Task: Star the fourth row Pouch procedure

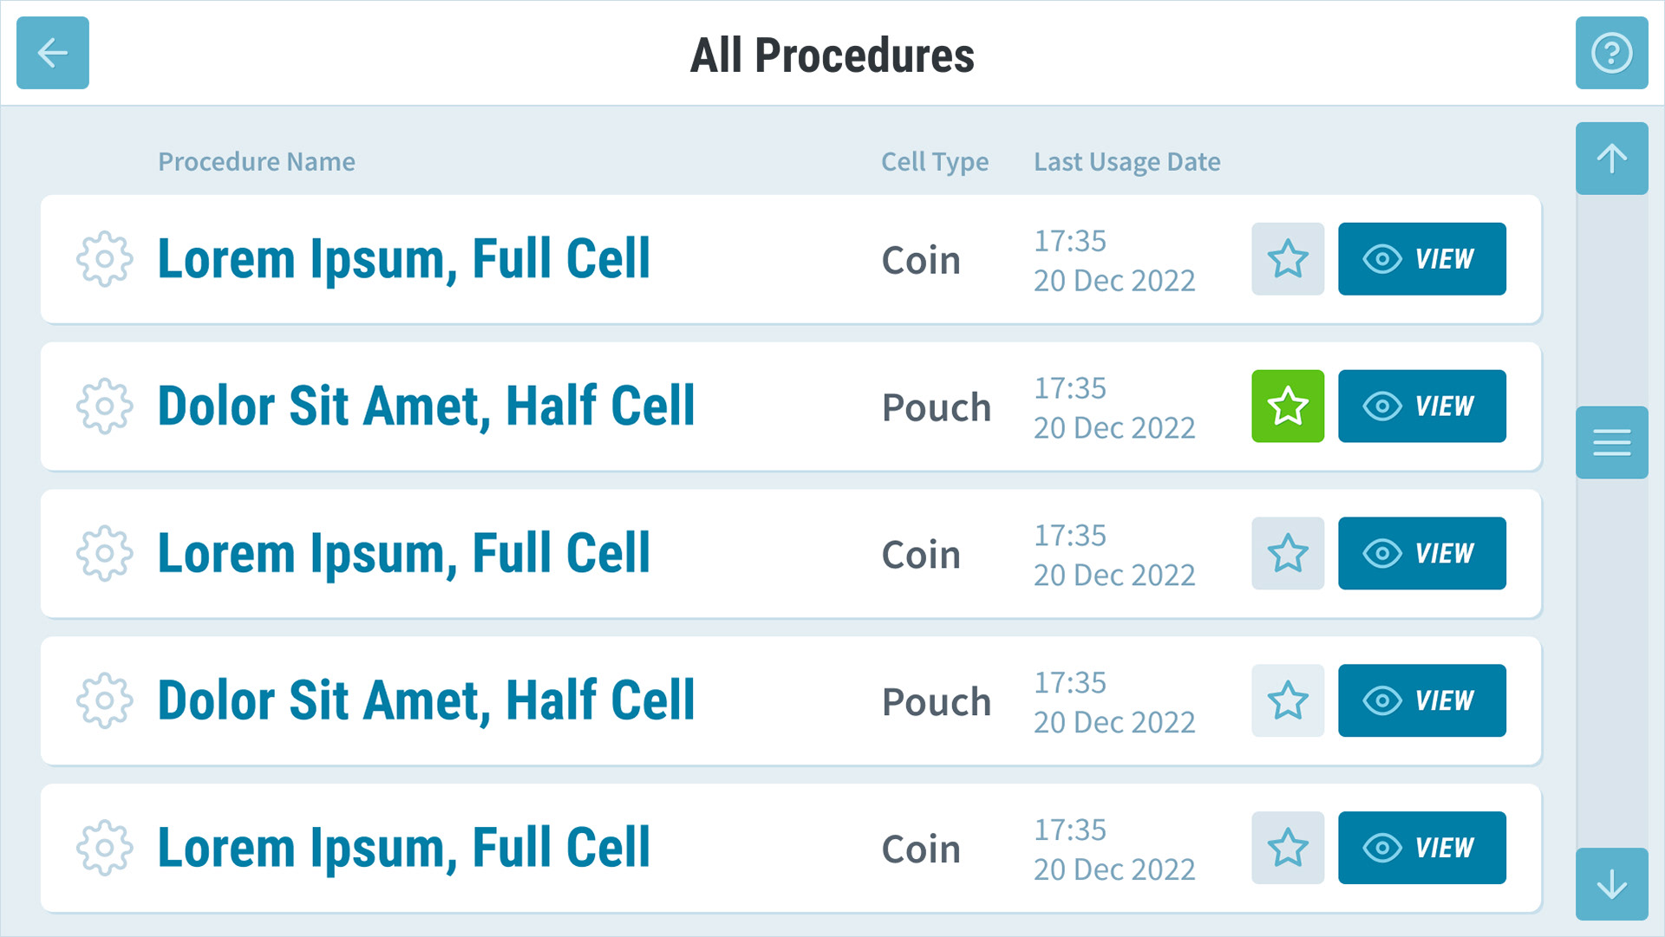Action: [1288, 701]
